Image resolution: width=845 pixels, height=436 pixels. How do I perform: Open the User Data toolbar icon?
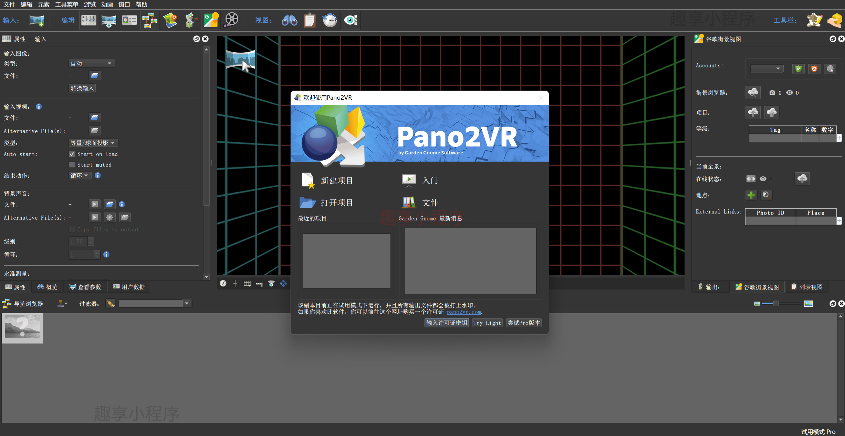(129, 21)
